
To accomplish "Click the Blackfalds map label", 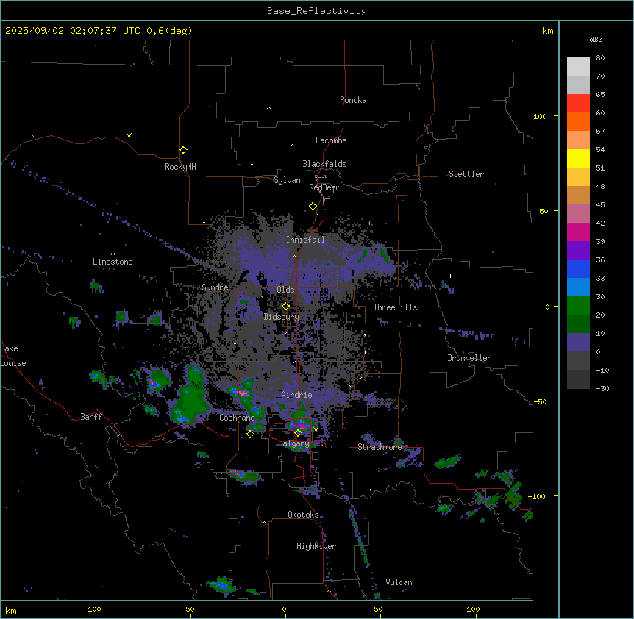I will 324,164.
